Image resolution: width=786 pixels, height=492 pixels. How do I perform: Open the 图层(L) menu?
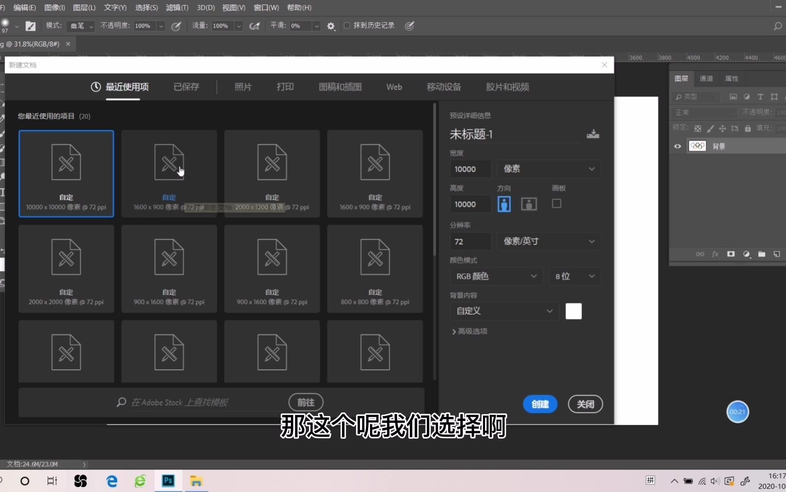click(84, 8)
